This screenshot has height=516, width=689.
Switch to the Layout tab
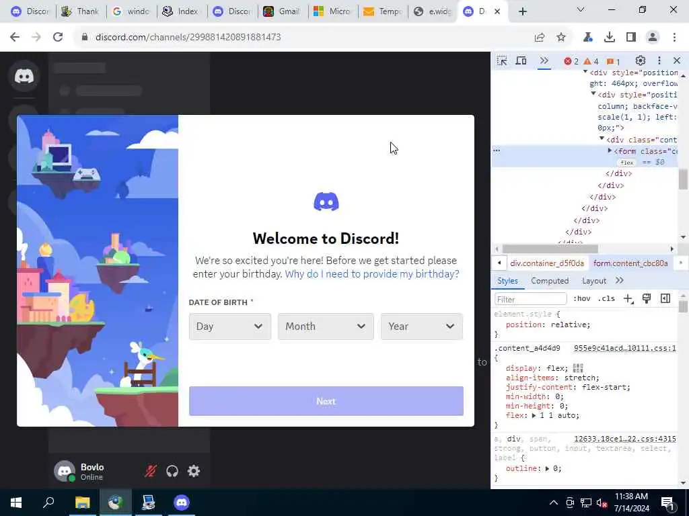pyautogui.click(x=594, y=281)
